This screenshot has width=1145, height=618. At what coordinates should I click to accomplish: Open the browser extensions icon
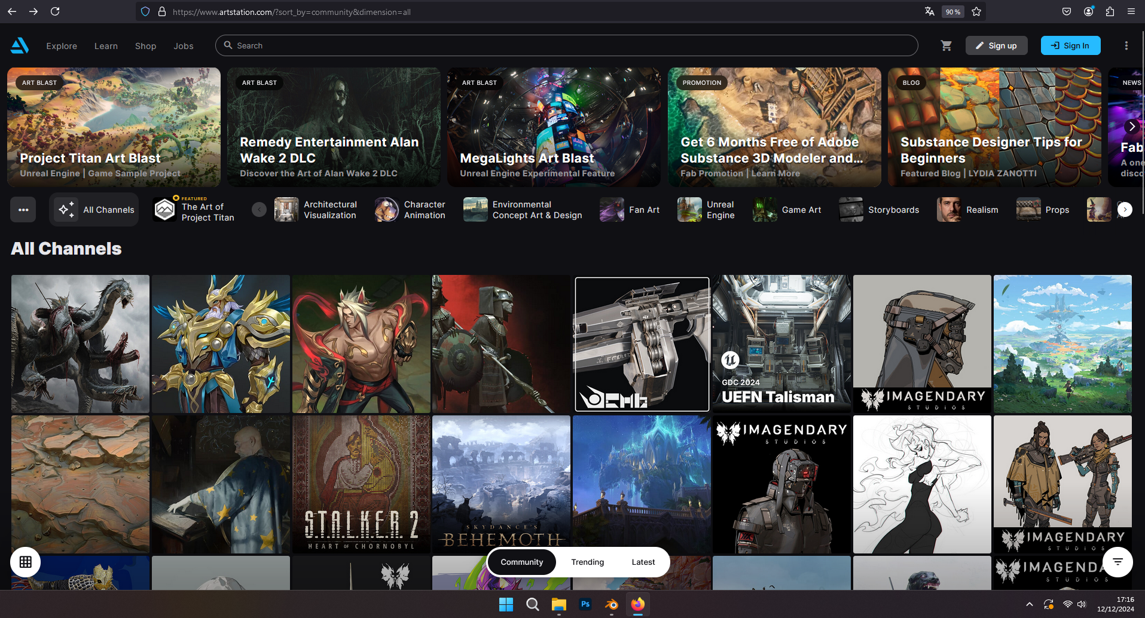[1110, 11]
